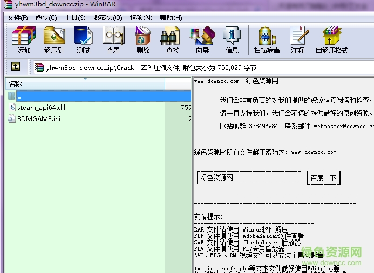Go up one folder level arrow button

16,66
